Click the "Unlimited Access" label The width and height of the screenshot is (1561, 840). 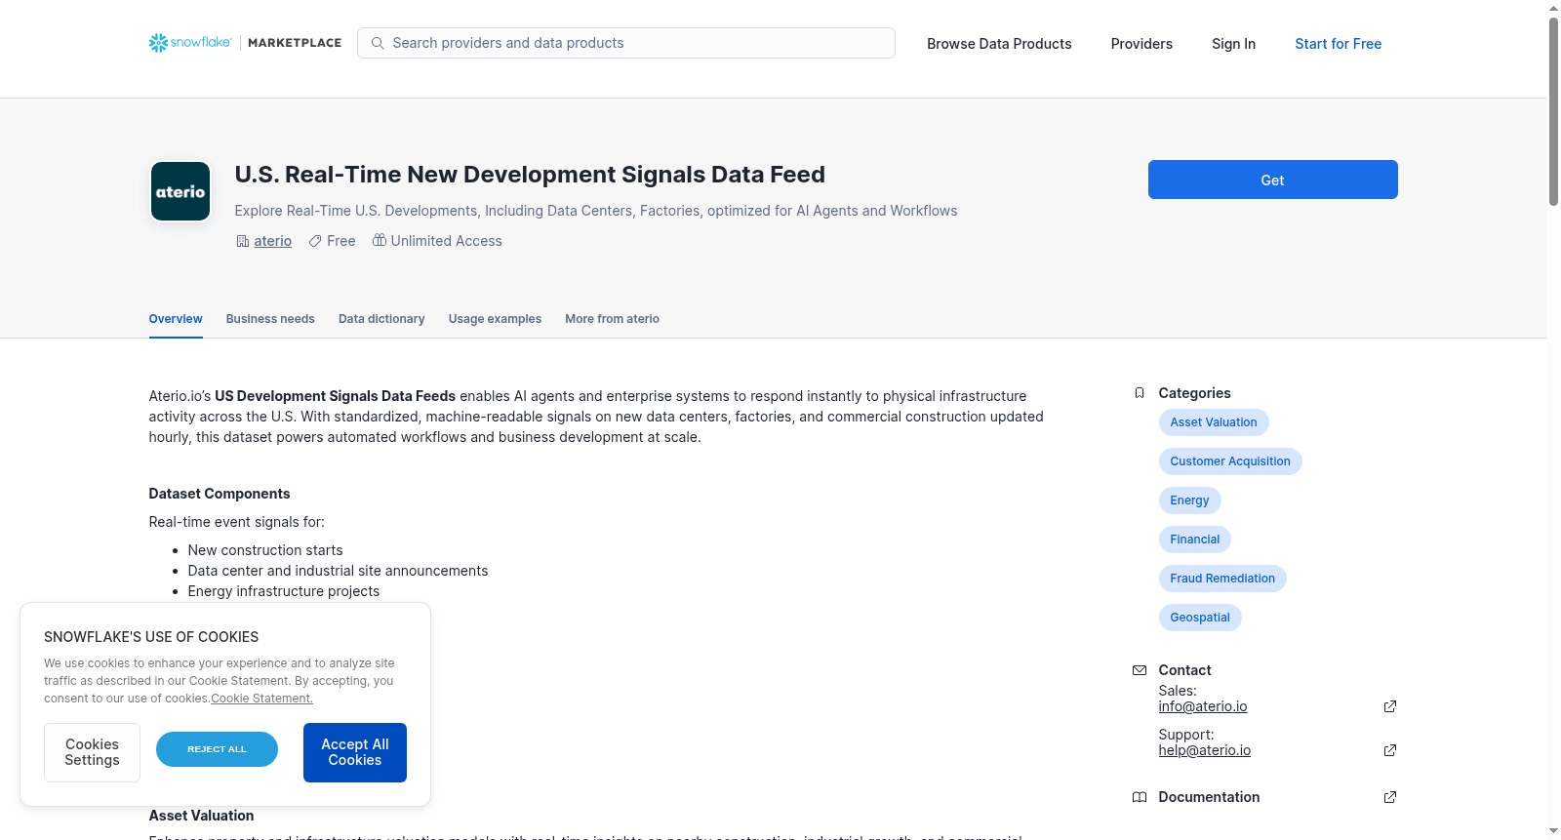coord(446,241)
